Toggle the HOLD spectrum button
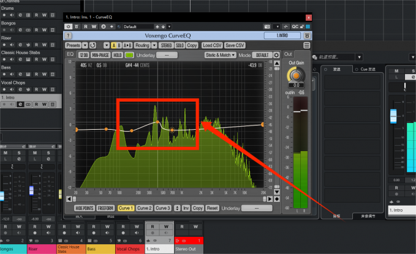This screenshot has width=416, height=254. [117, 55]
